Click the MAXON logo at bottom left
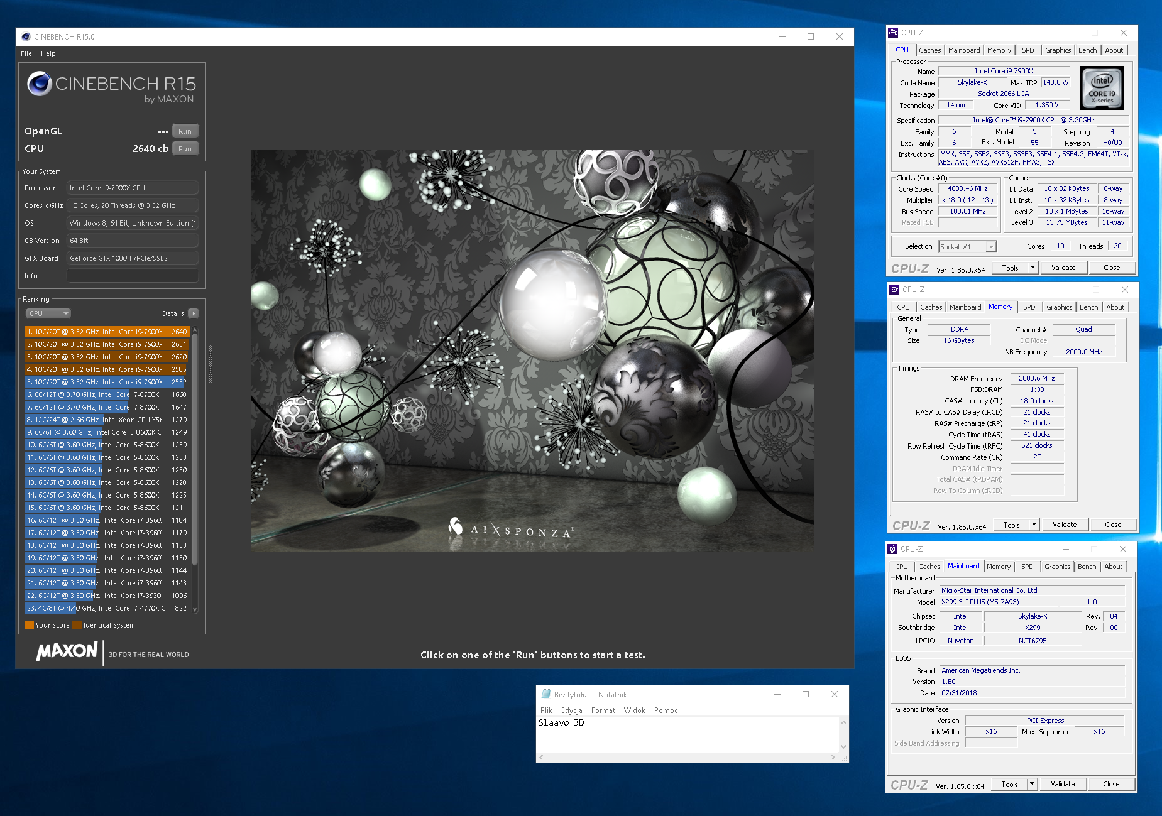Viewport: 1162px width, 816px height. tap(67, 651)
